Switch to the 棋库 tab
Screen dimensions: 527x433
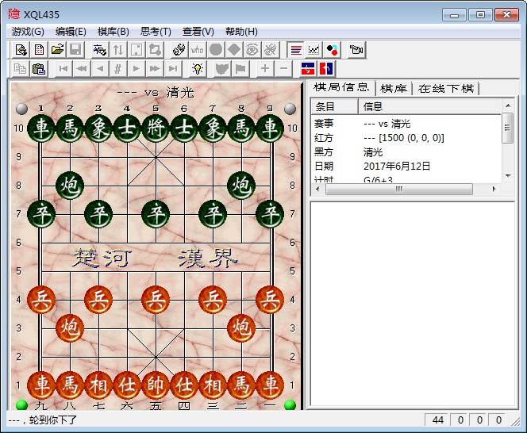[394, 89]
